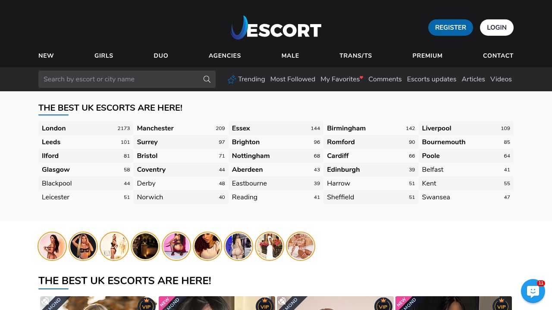Open the Comments link

(x=385, y=79)
